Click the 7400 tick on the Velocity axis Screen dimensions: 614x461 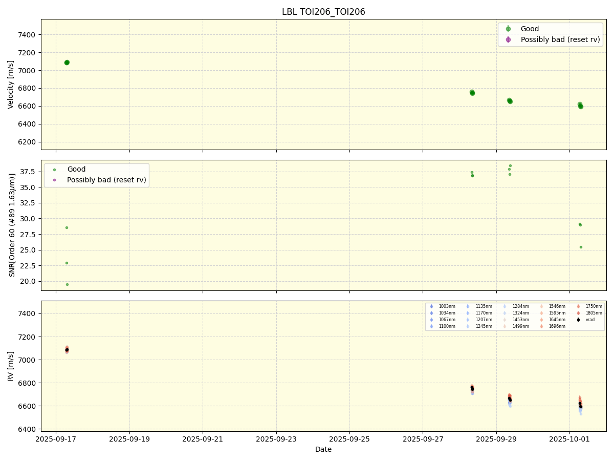click(26, 35)
